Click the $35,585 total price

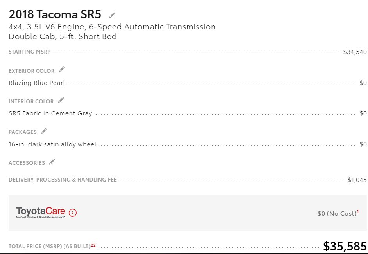tap(345, 246)
